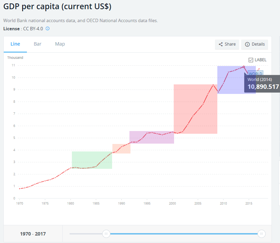Click the left year range slider handle
The width and height of the screenshot is (280, 243).
click(x=106, y=234)
